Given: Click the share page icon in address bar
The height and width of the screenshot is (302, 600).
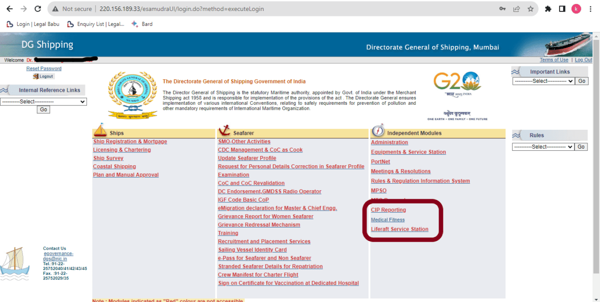Looking at the screenshot, I should [x=516, y=9].
